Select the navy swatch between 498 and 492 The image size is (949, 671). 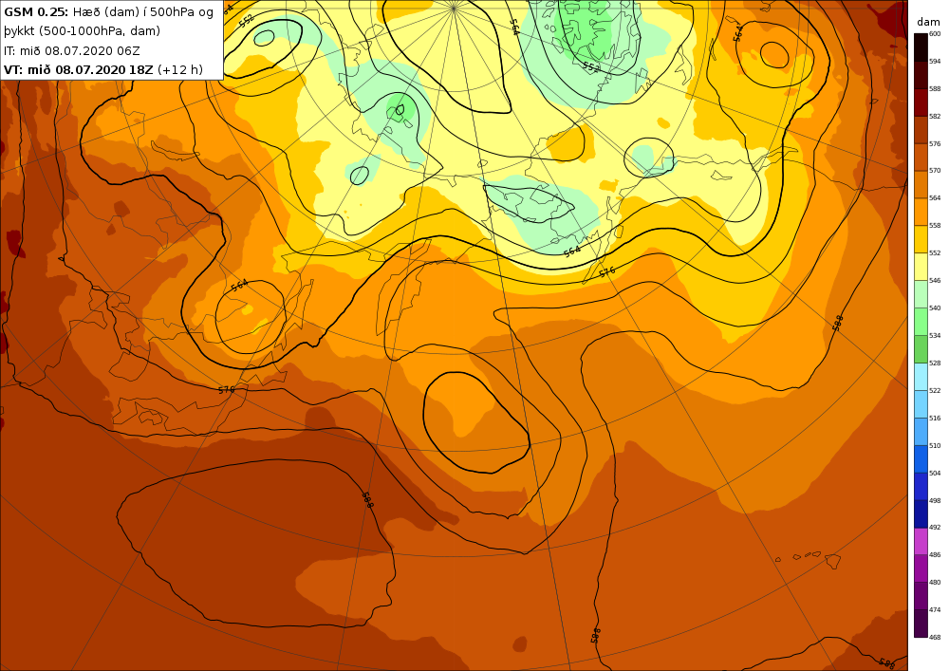[x=921, y=513]
